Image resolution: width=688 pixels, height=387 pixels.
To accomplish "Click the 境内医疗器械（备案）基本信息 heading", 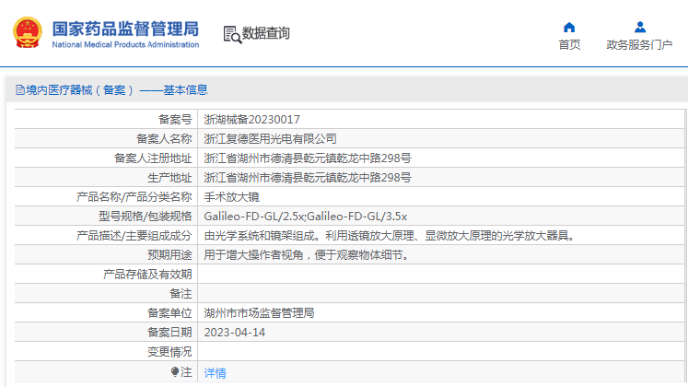I will (116, 90).
